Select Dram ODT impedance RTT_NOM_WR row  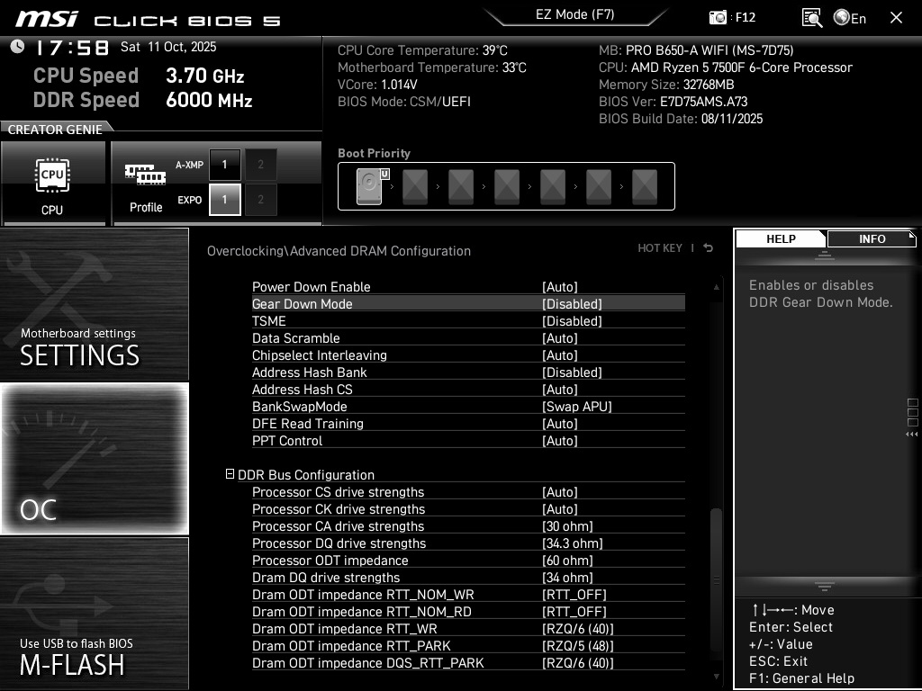[468, 594]
